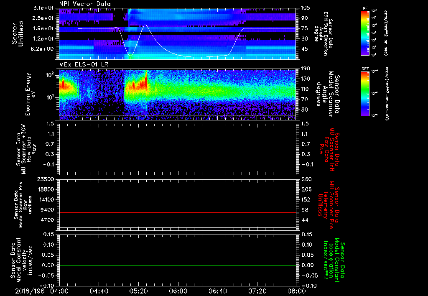This screenshot has height=296, width=428.
Task: Click the '23500' scanner position tick label
Action: pyautogui.click(x=46, y=179)
